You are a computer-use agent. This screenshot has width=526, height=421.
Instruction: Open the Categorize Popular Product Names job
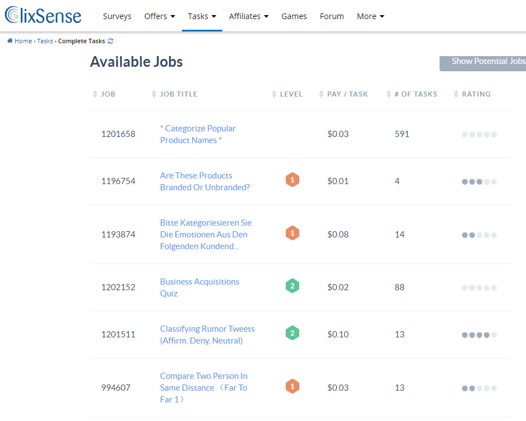point(198,134)
